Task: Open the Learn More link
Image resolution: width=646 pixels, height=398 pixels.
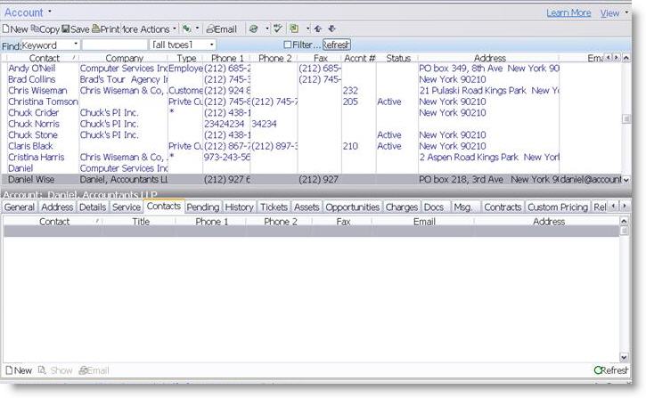Action: [568, 13]
